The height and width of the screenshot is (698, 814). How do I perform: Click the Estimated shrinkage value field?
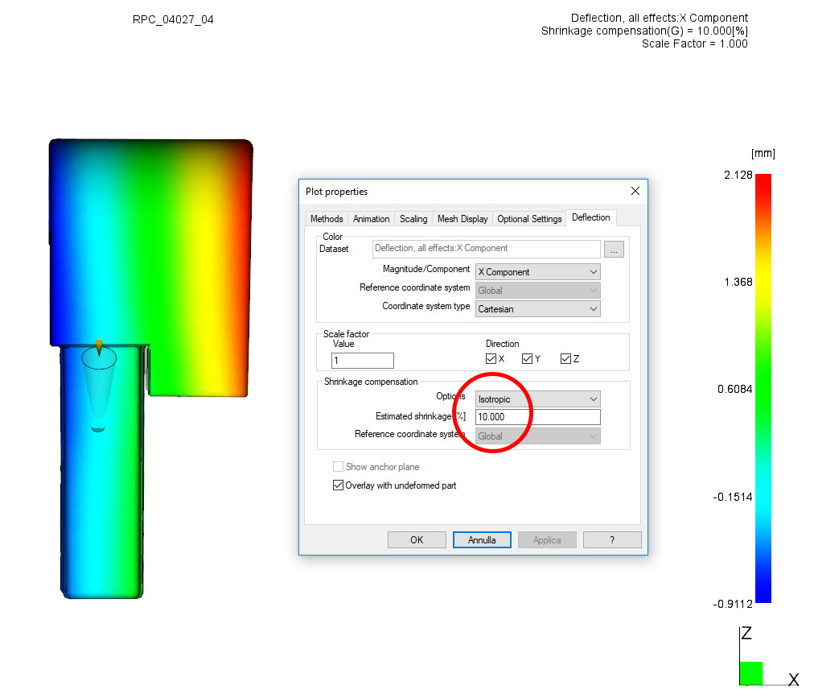[536, 416]
